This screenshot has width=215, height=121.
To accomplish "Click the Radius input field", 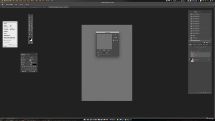I will (x=103, y=53).
